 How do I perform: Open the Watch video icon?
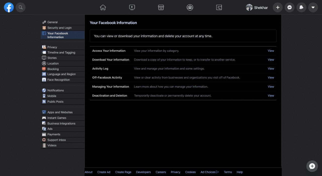132,8
